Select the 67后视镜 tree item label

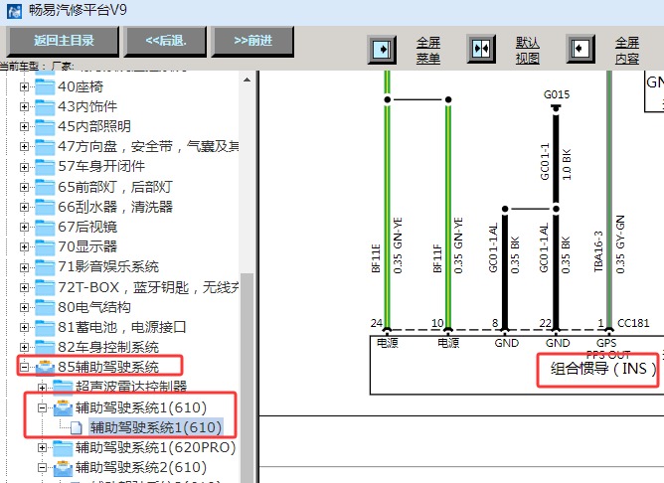coord(87,227)
